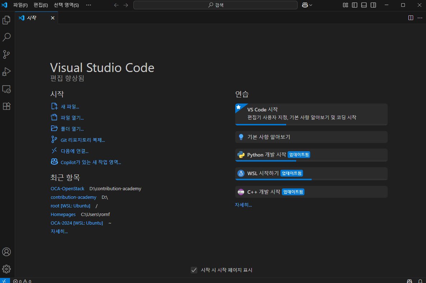Open C++ 개발 시작 walkthrough

[311, 192]
